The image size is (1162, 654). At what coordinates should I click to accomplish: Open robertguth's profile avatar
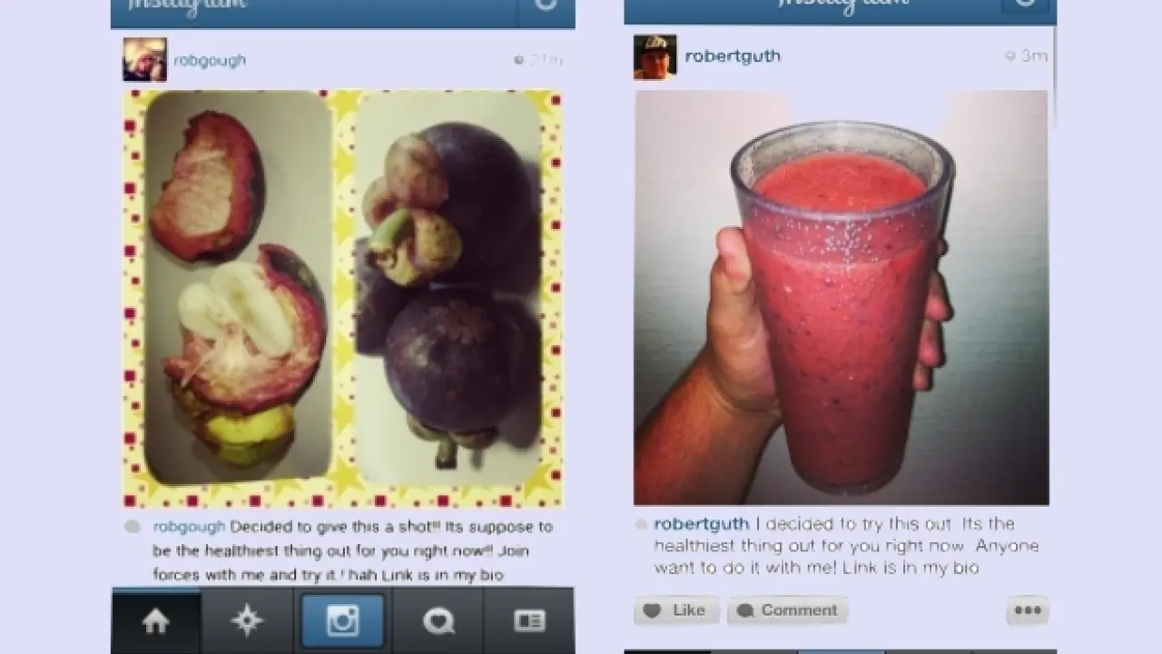(x=655, y=57)
